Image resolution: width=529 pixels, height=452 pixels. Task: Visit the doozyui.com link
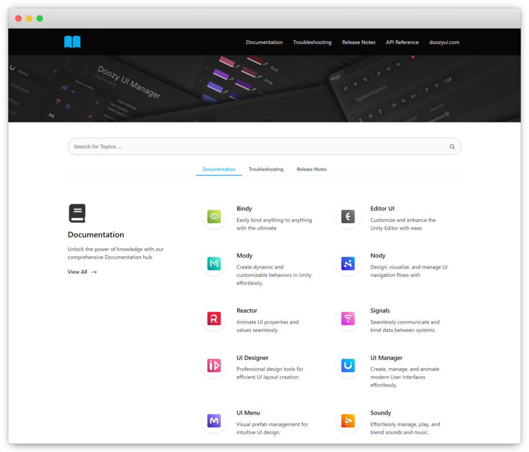tap(444, 42)
